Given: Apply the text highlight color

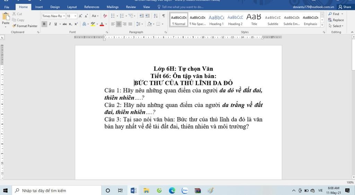Looking at the screenshot, I should (93, 24).
